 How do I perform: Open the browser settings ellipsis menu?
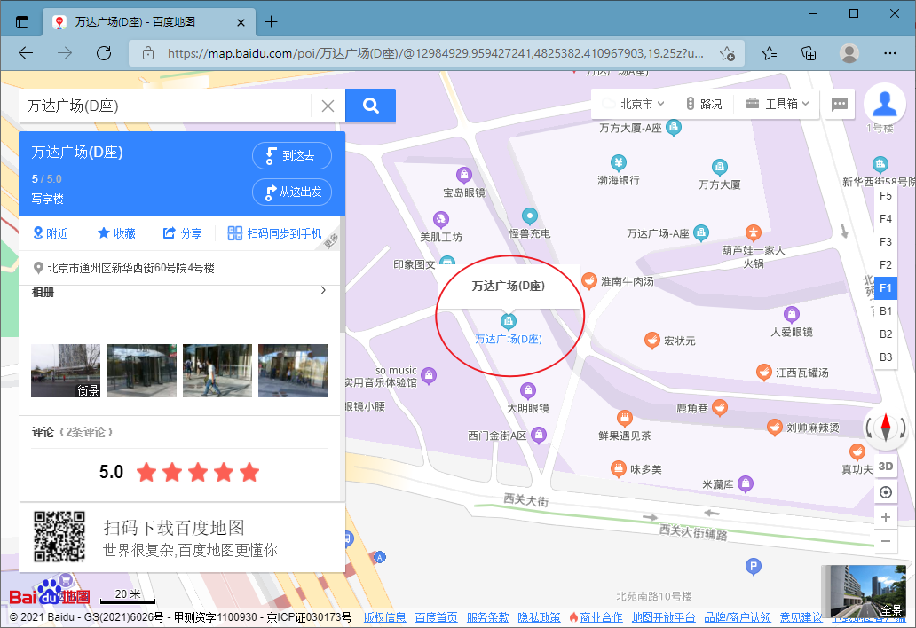click(889, 53)
